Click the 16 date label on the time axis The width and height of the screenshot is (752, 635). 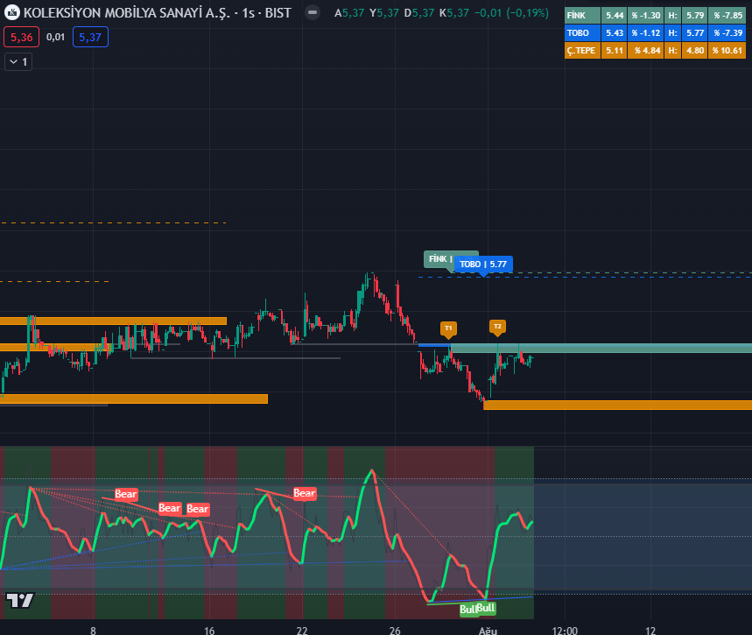click(x=209, y=631)
